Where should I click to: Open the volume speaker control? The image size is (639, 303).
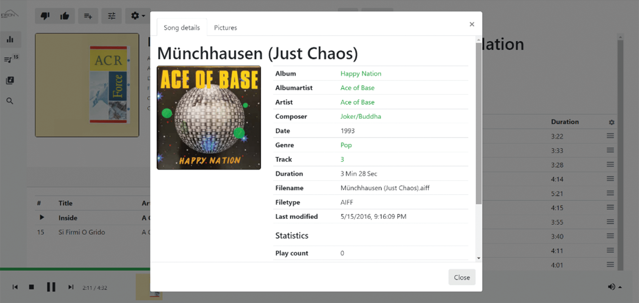614,287
